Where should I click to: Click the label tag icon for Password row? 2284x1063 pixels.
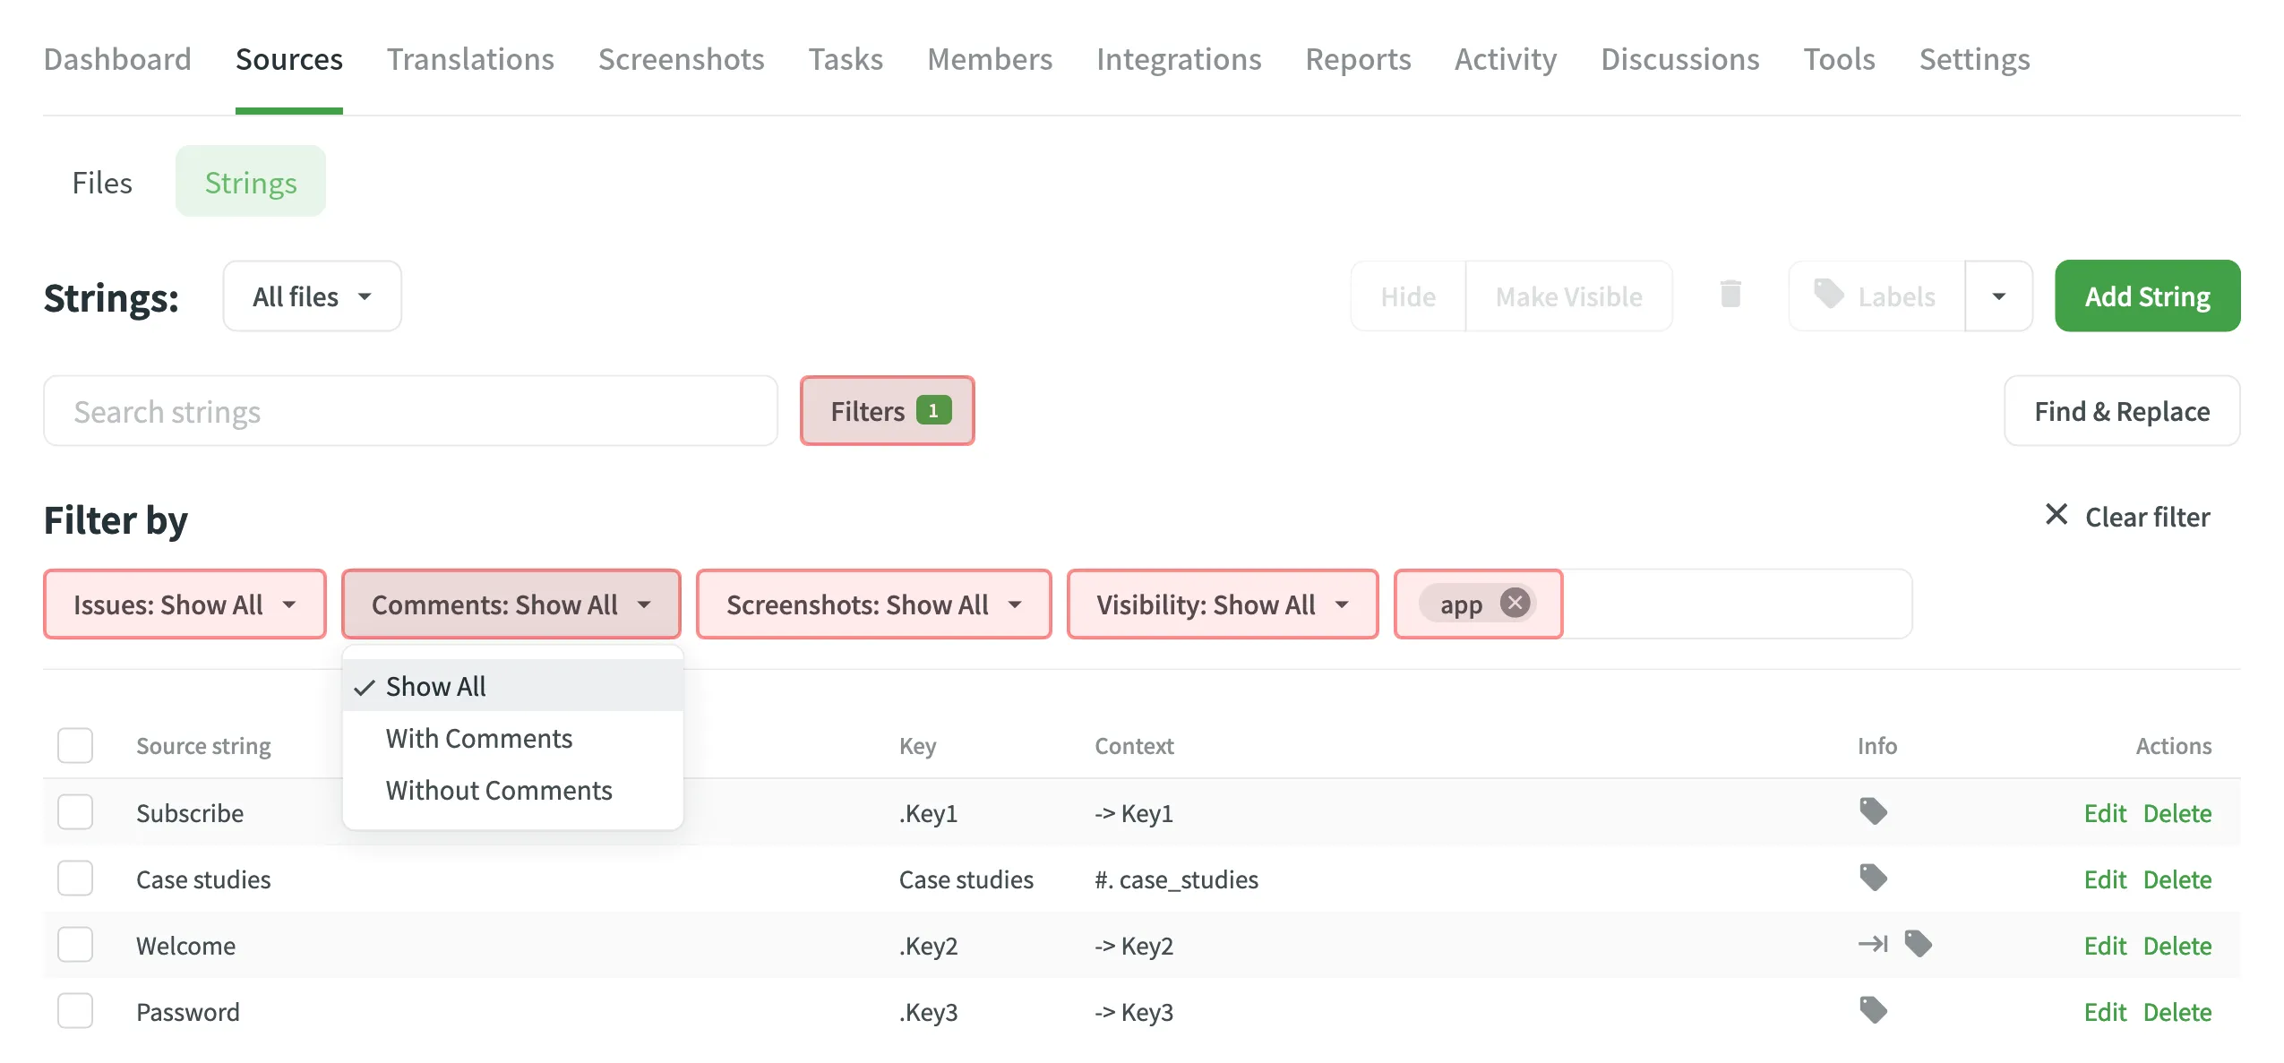[1872, 1010]
